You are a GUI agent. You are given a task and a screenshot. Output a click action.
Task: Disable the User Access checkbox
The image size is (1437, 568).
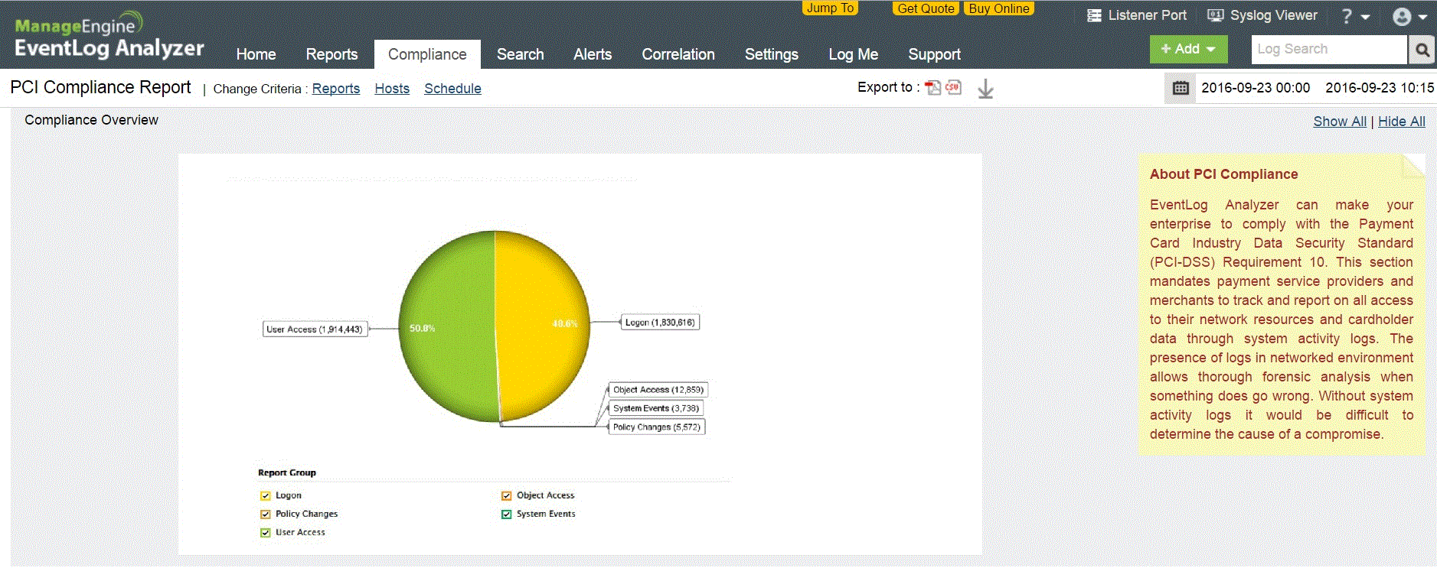click(266, 533)
